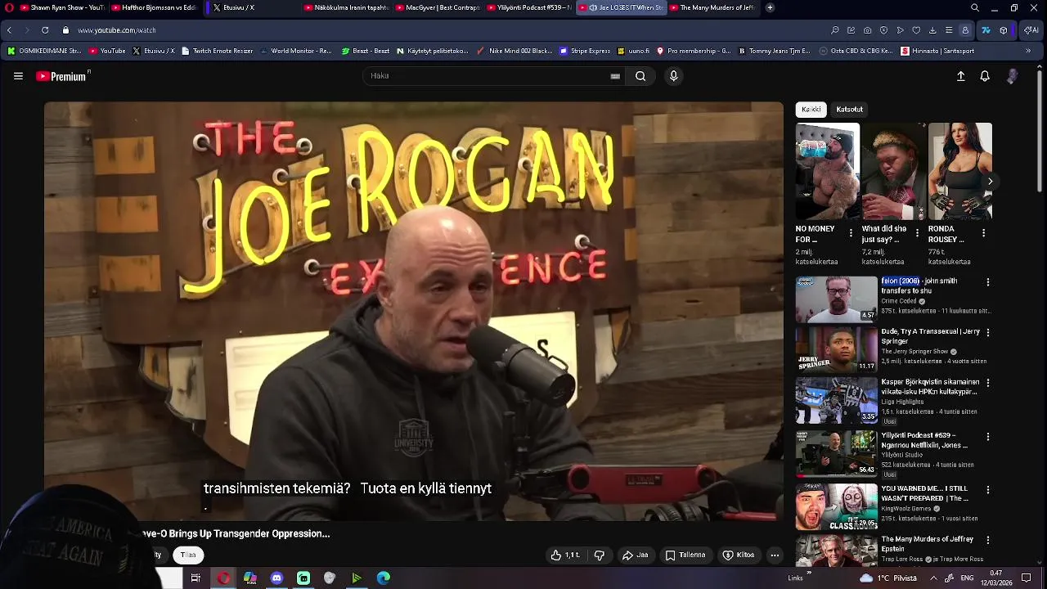Open options menu for Jerry Springer video
Screen dimensions: 1047x589
pos(988,333)
